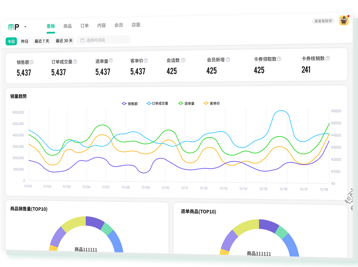358x267 pixels.
Task: Click the help icon beside 退单量
Action: [x=111, y=61]
